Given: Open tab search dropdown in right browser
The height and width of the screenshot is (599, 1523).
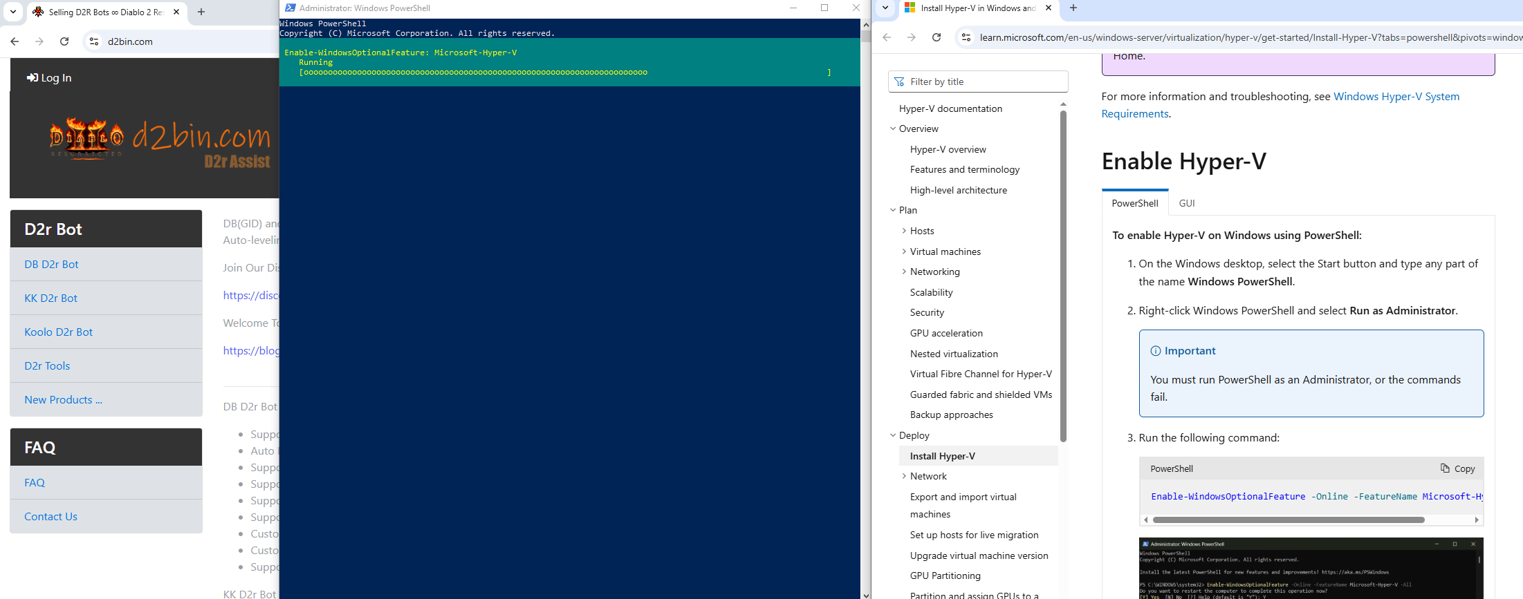Looking at the screenshot, I should coord(885,8).
